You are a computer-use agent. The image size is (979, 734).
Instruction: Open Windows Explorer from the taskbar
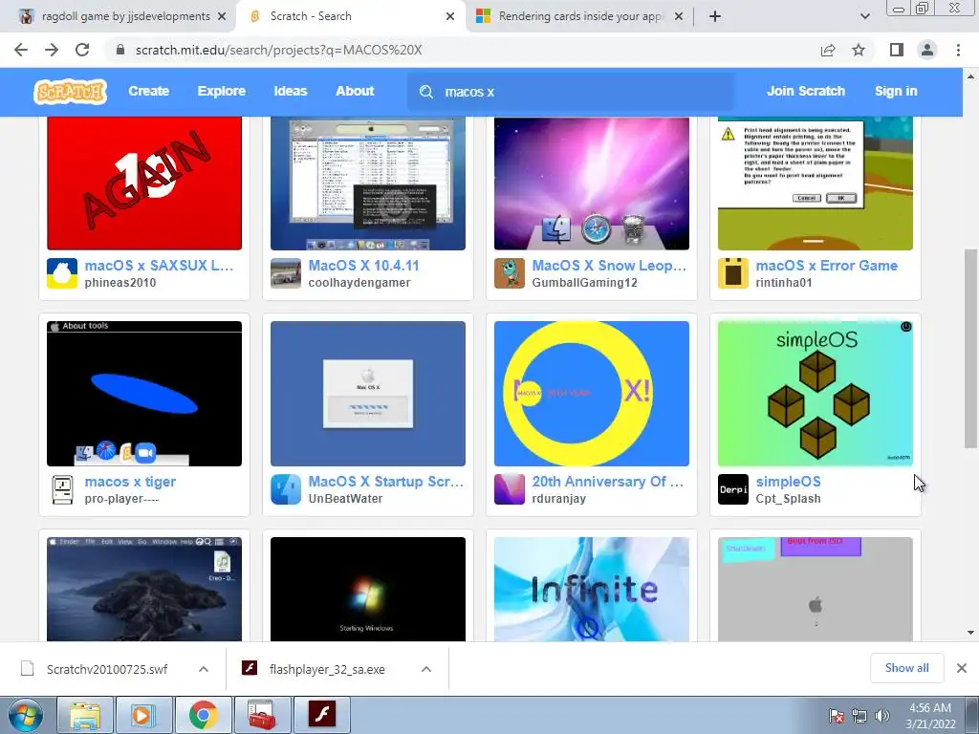click(85, 715)
